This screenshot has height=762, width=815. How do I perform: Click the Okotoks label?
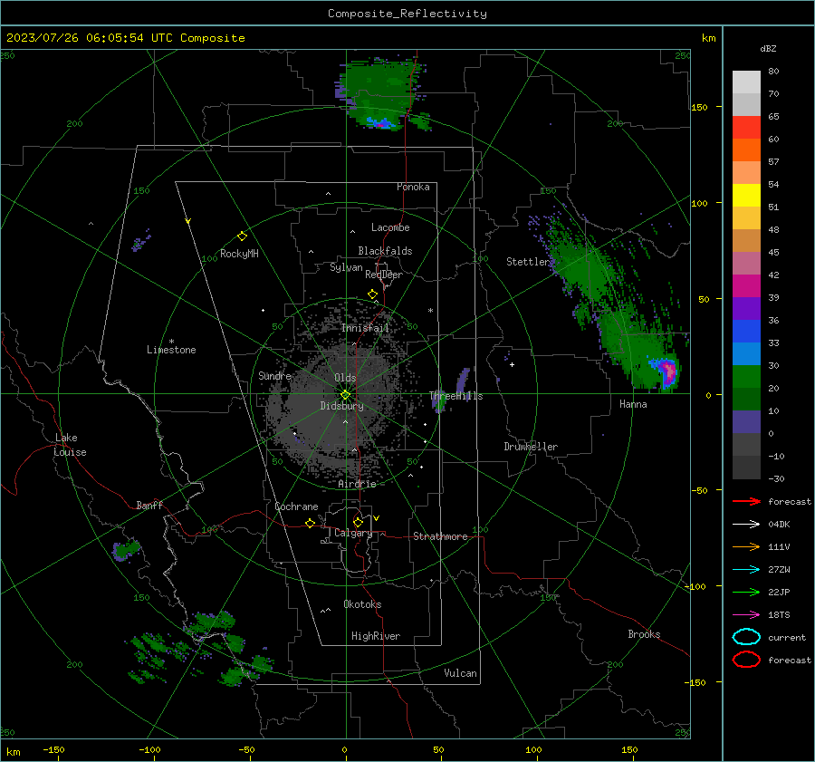(362, 604)
